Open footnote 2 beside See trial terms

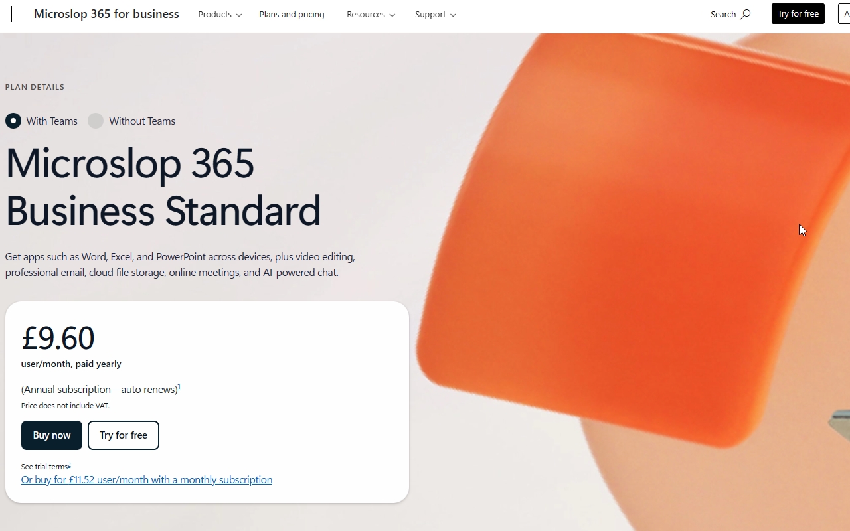point(69,465)
